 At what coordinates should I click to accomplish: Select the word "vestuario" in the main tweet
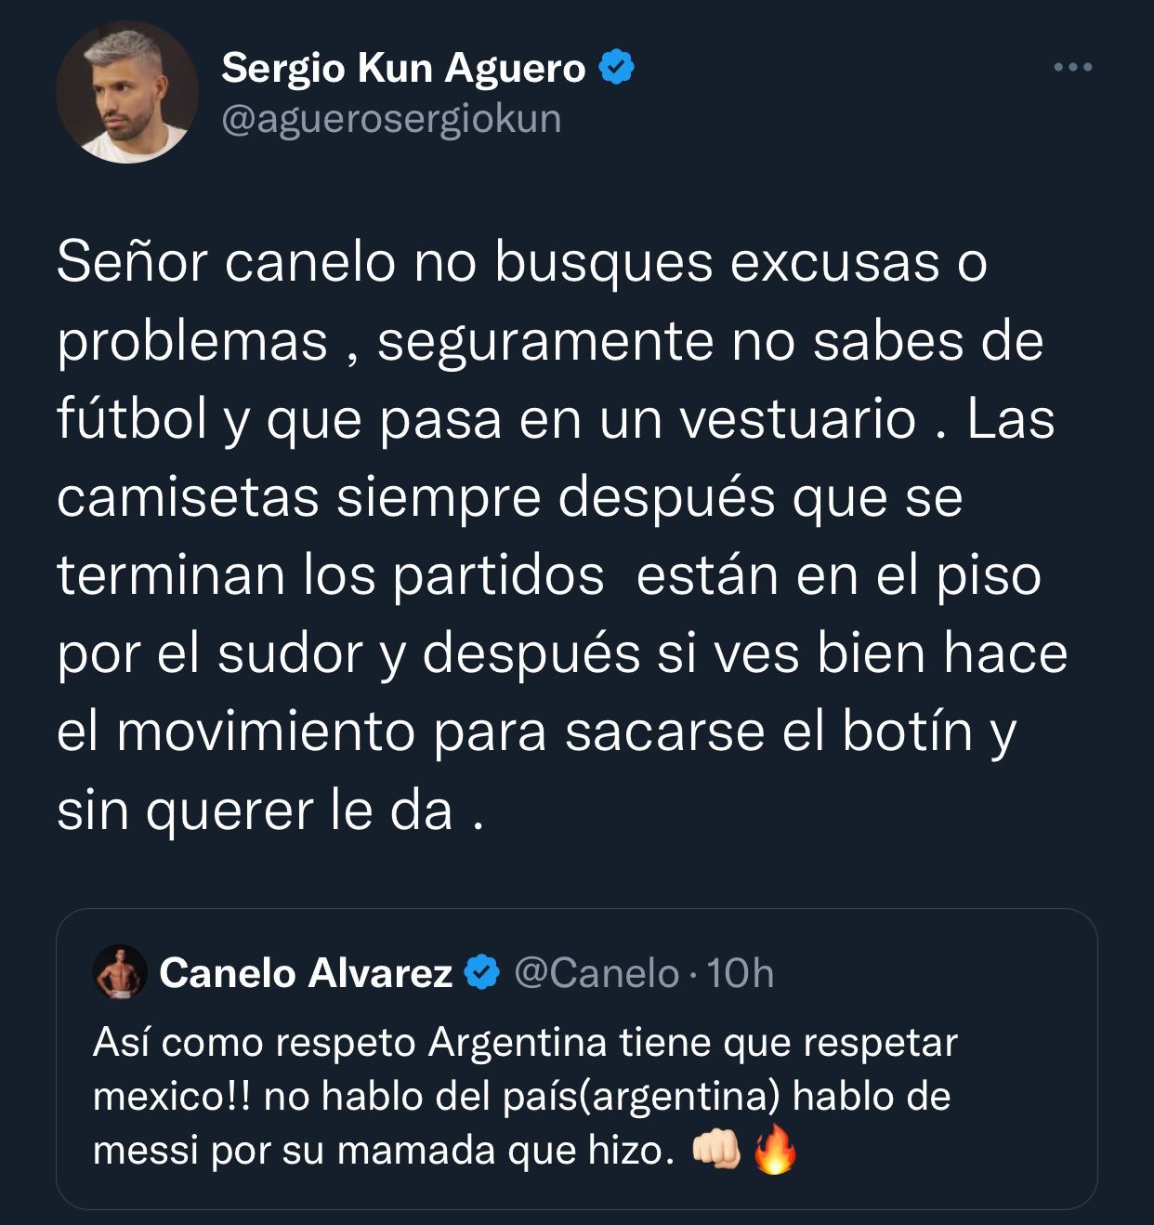click(798, 419)
